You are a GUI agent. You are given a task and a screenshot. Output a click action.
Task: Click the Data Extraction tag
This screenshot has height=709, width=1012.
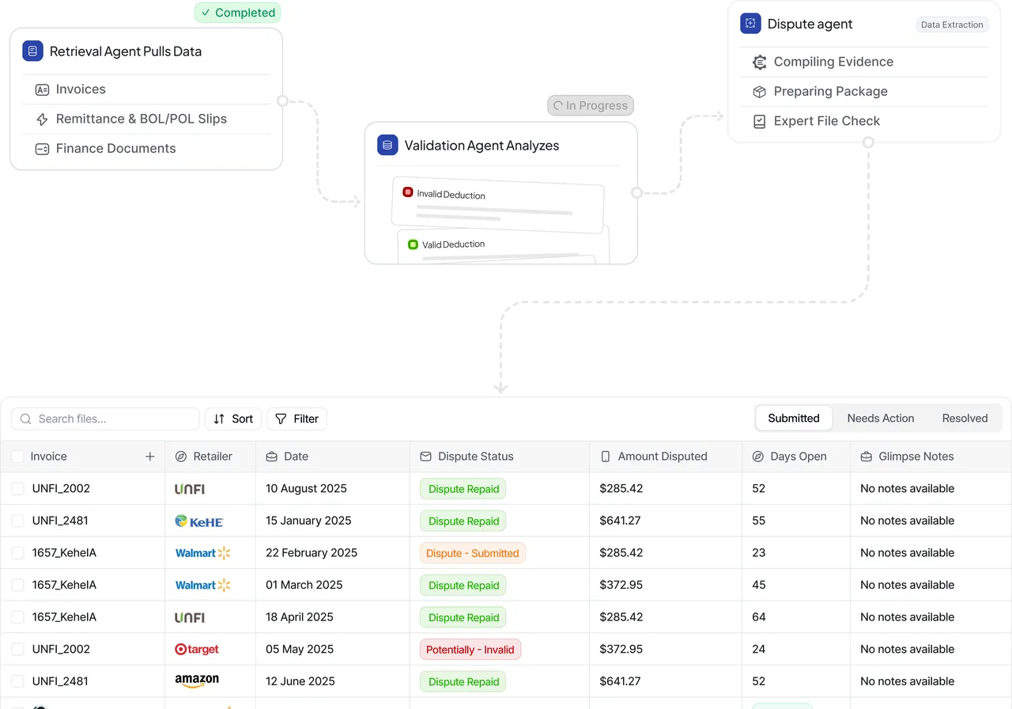pos(952,25)
